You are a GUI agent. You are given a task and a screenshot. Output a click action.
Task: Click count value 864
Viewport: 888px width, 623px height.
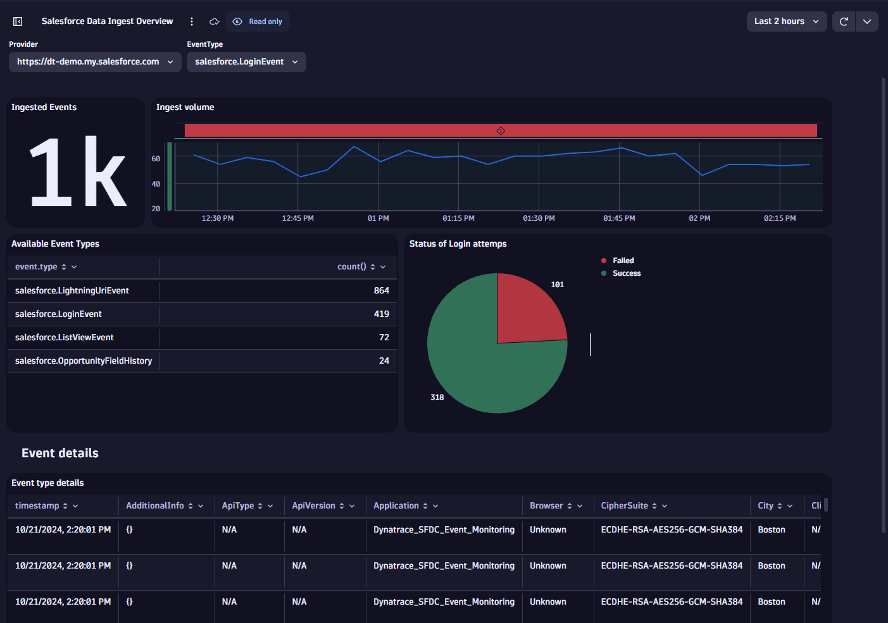click(x=382, y=291)
